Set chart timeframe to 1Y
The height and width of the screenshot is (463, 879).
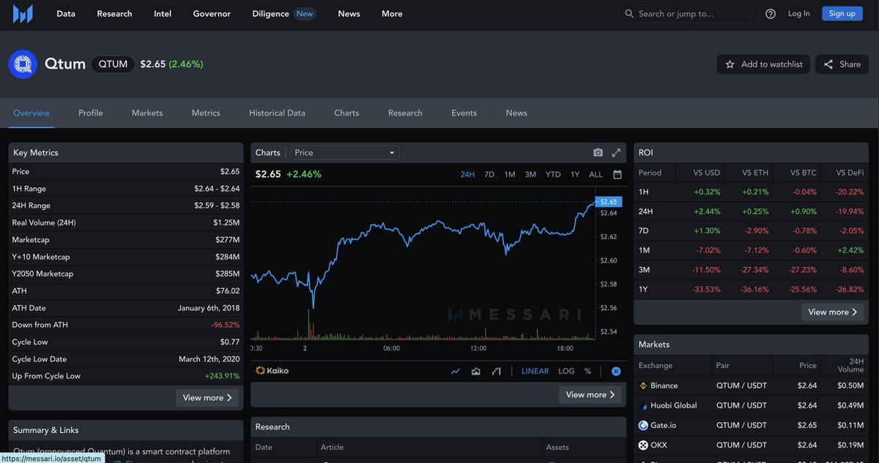pos(575,174)
